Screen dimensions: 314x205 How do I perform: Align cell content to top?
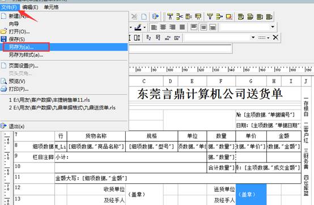(194, 27)
